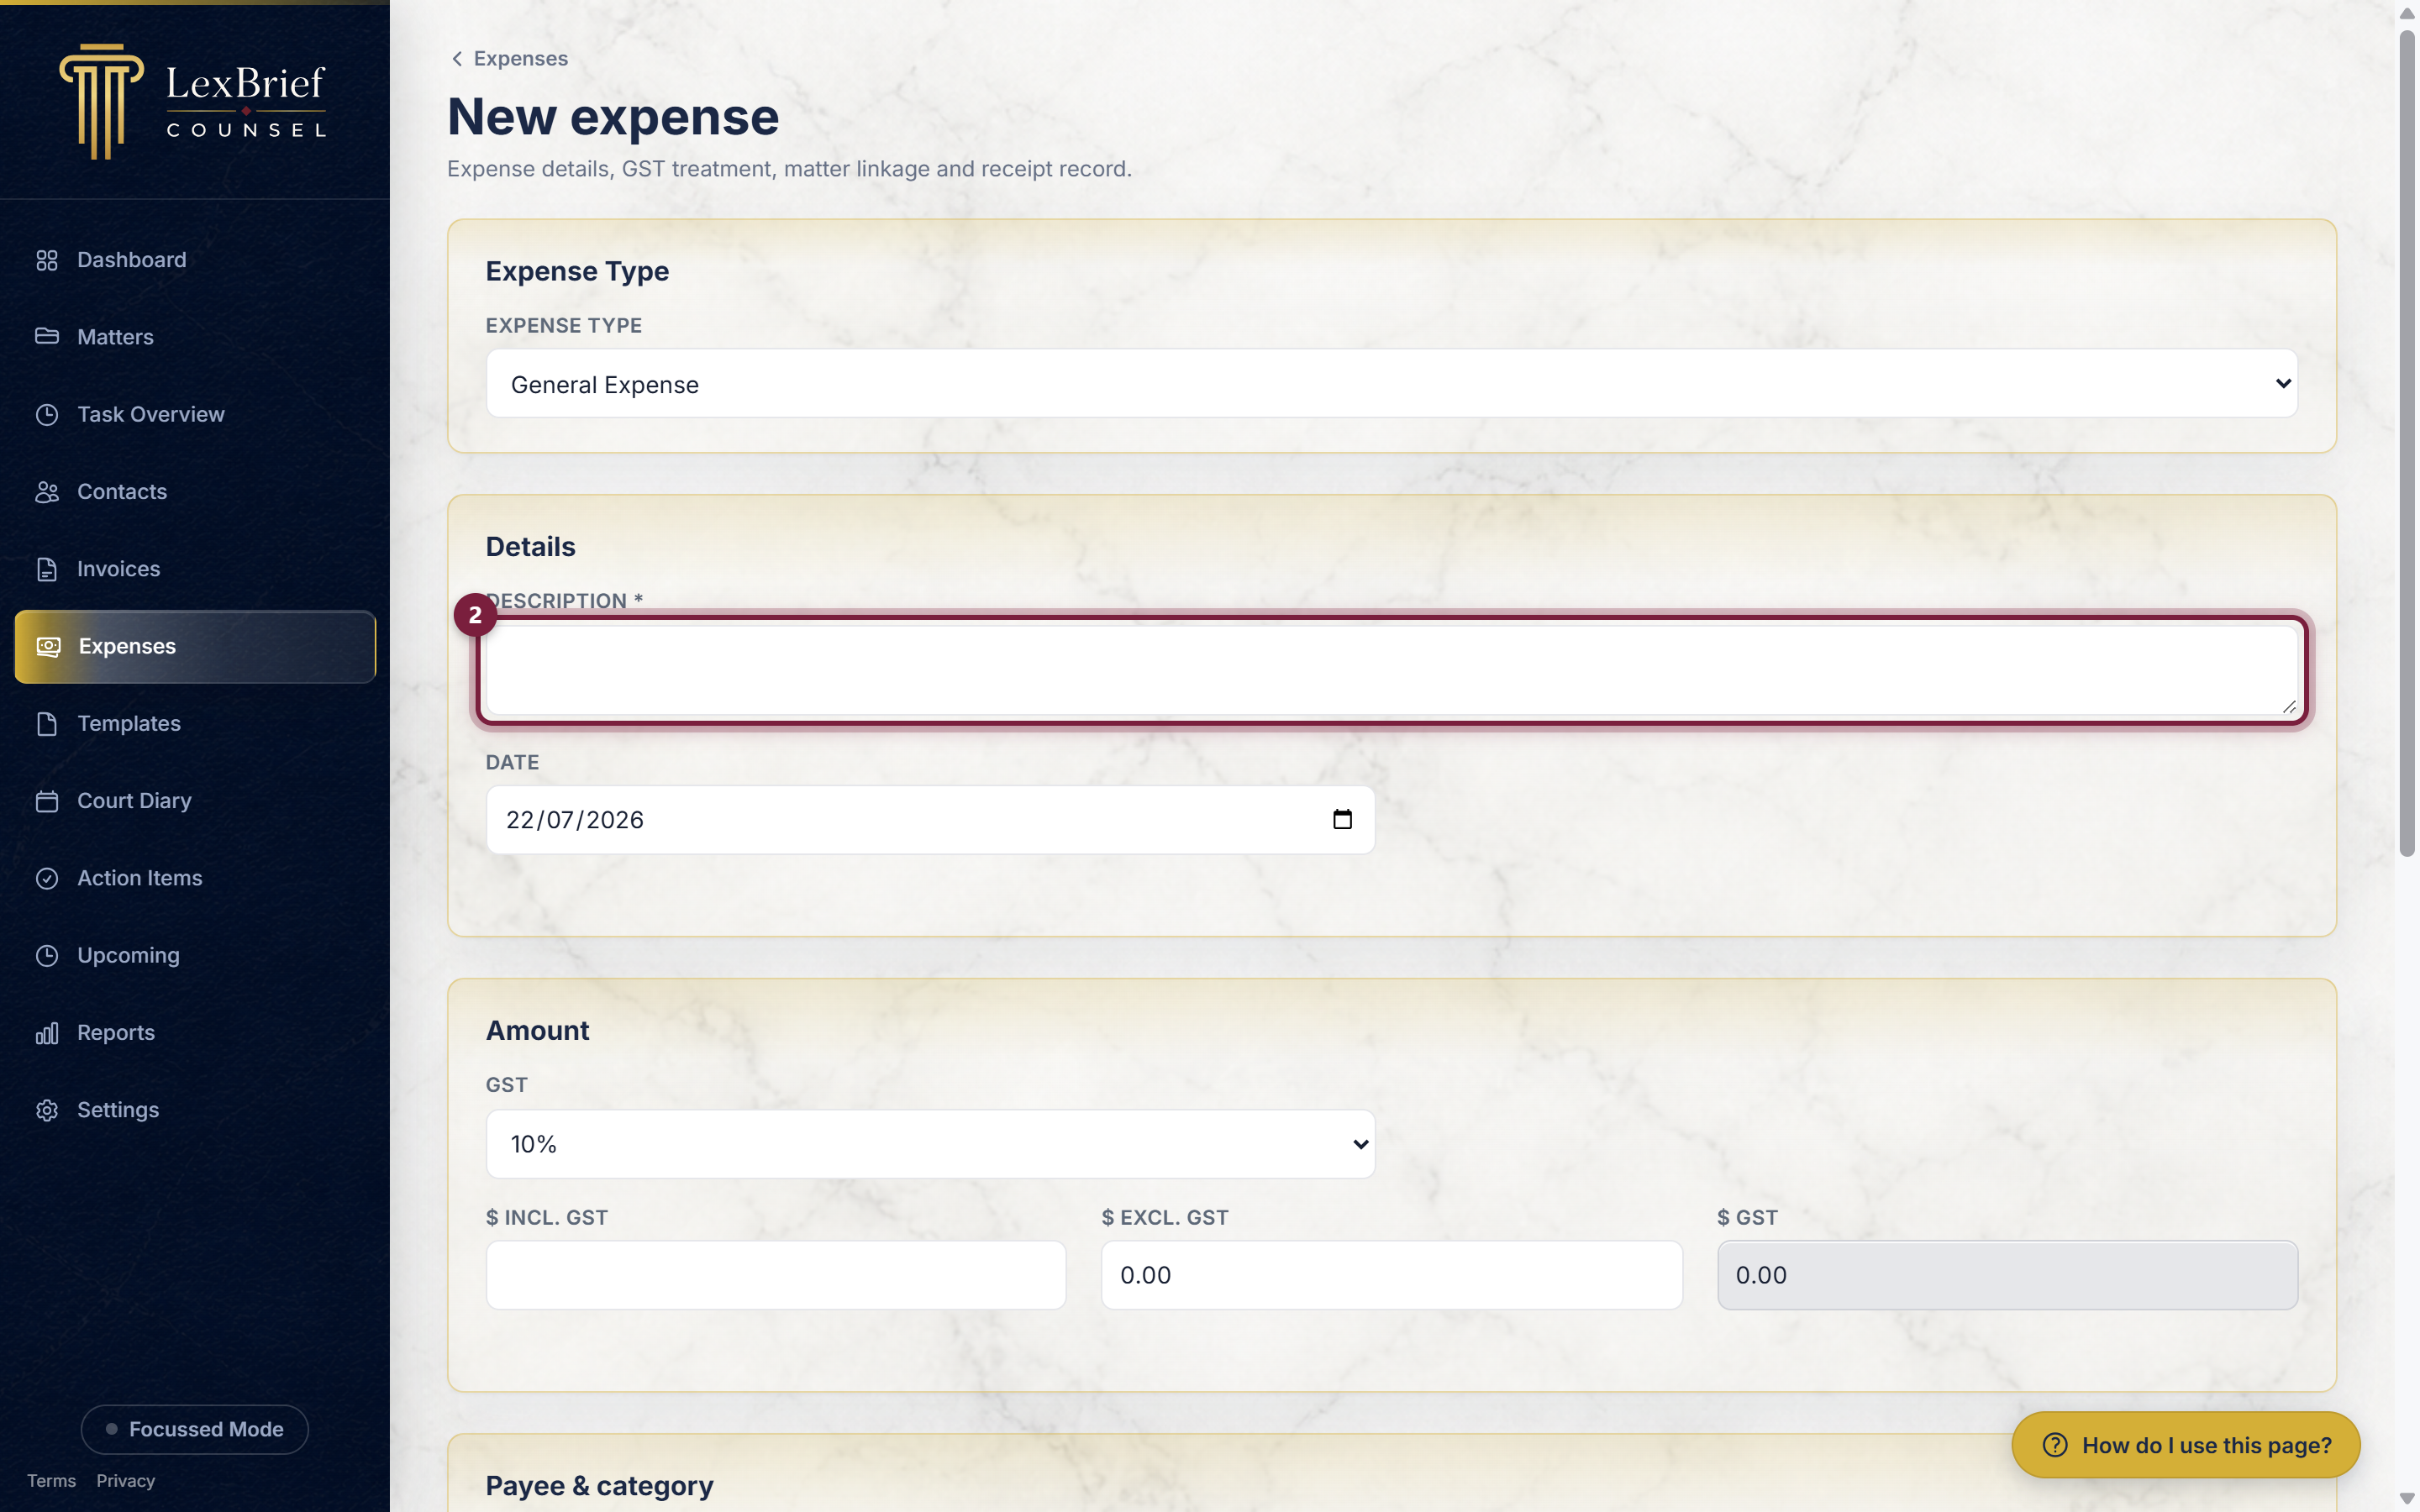The image size is (2420, 1512).
Task: Click the Task Overview clock icon
Action: tap(47, 414)
